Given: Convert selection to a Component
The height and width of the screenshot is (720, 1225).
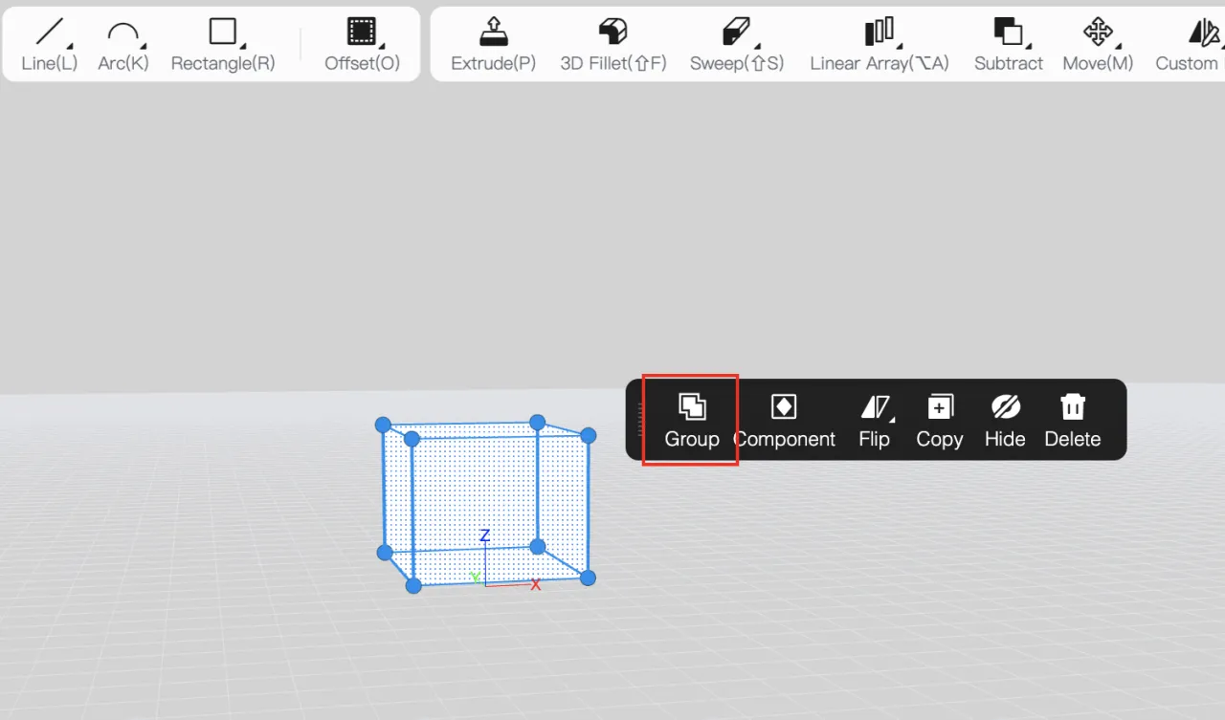Looking at the screenshot, I should tap(784, 421).
